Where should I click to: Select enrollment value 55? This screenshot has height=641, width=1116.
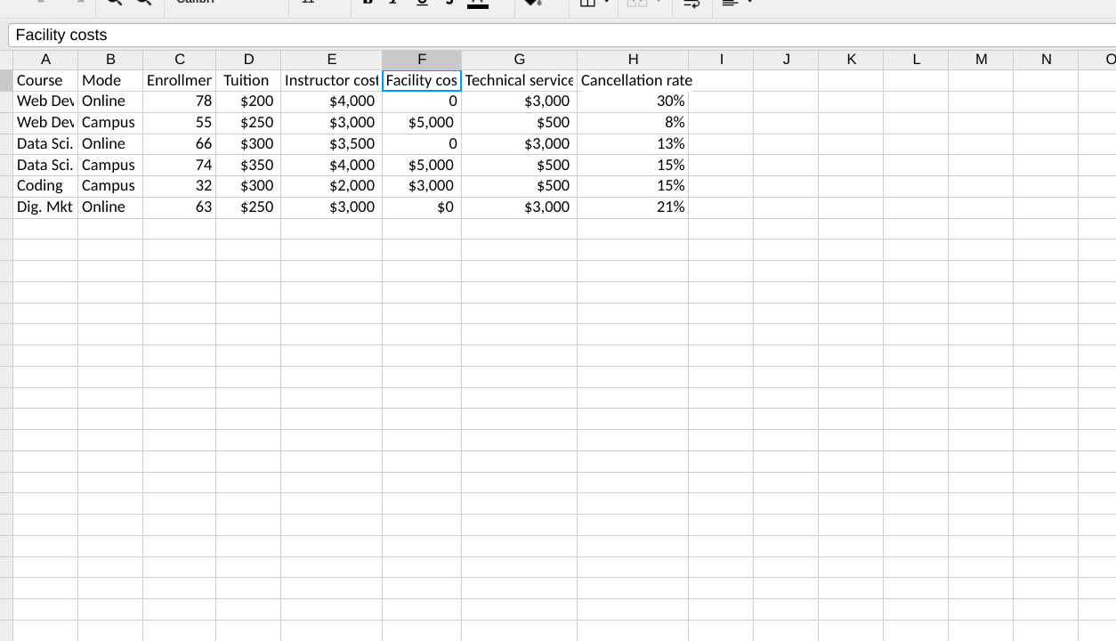pyautogui.click(x=180, y=122)
